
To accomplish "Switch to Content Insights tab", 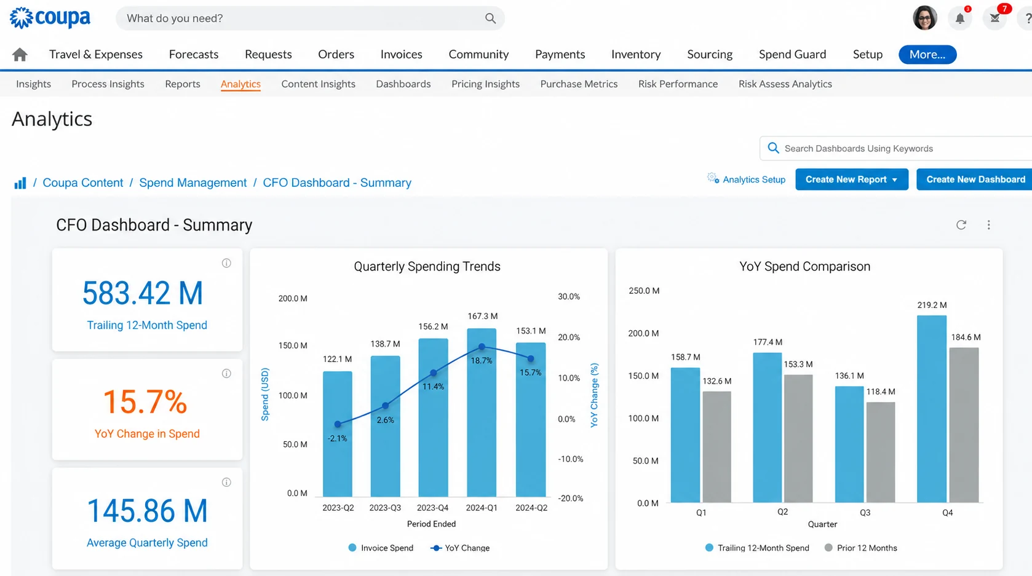I will (x=318, y=84).
